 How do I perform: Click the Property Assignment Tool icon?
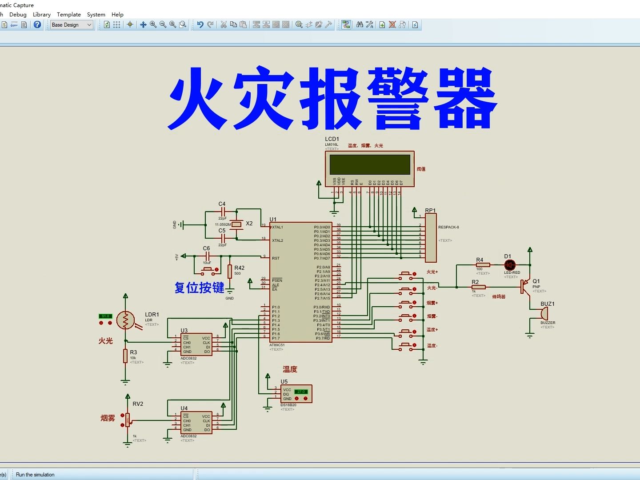point(369,24)
